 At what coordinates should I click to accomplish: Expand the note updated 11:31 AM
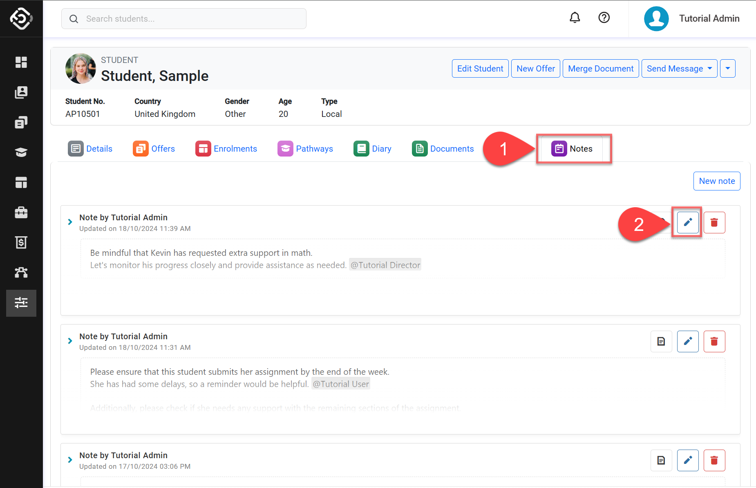(70, 341)
